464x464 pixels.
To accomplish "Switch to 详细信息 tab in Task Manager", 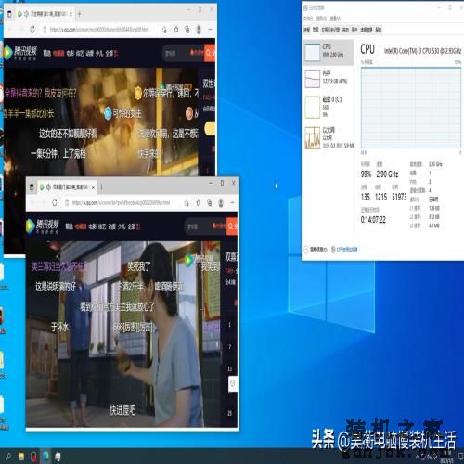I will tap(367, 30).
